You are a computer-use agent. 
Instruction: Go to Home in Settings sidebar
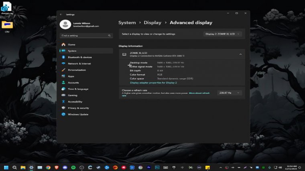71,44
